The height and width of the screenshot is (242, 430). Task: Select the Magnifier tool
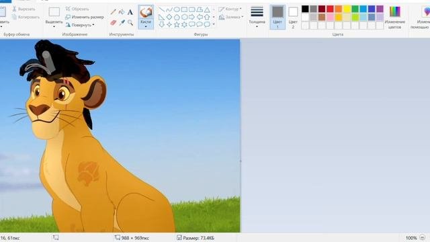(x=130, y=22)
